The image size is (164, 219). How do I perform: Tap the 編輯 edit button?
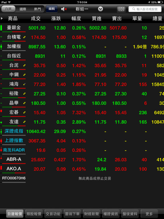coord(52,9)
